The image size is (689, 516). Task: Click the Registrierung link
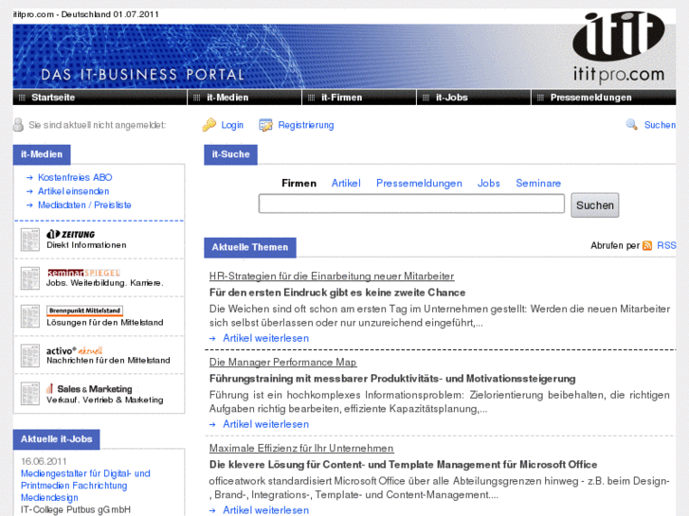306,125
